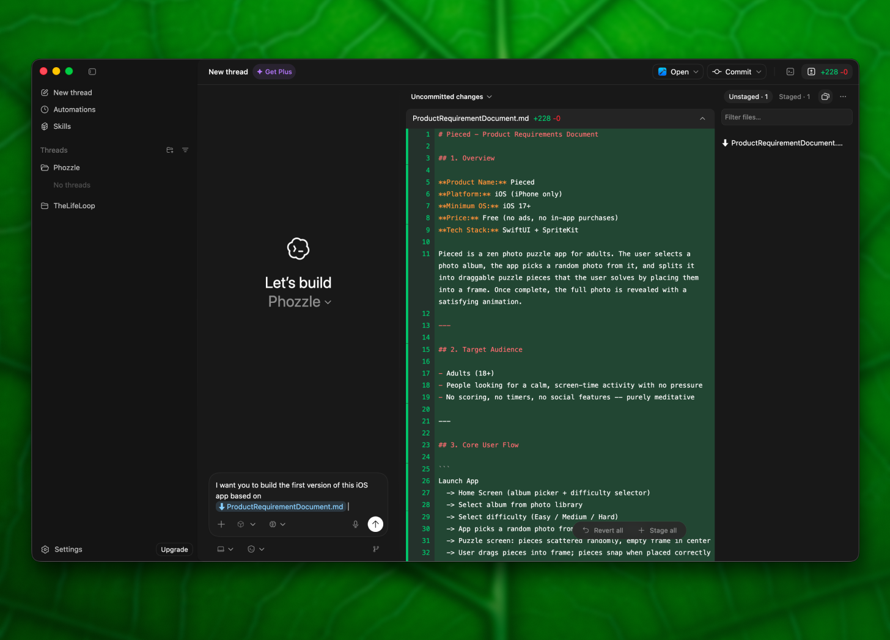
Task: Click the file tree toggle icon
Action: point(825,97)
